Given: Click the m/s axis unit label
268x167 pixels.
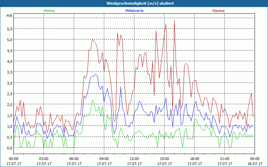Looking at the screenshot, I should click(x=9, y=15).
